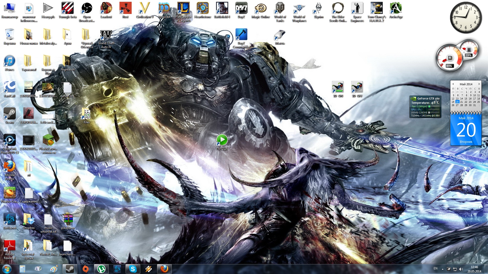Screen dimensions: 488x274
Task: Select the pikabu.rar archive
Action: click(68, 221)
